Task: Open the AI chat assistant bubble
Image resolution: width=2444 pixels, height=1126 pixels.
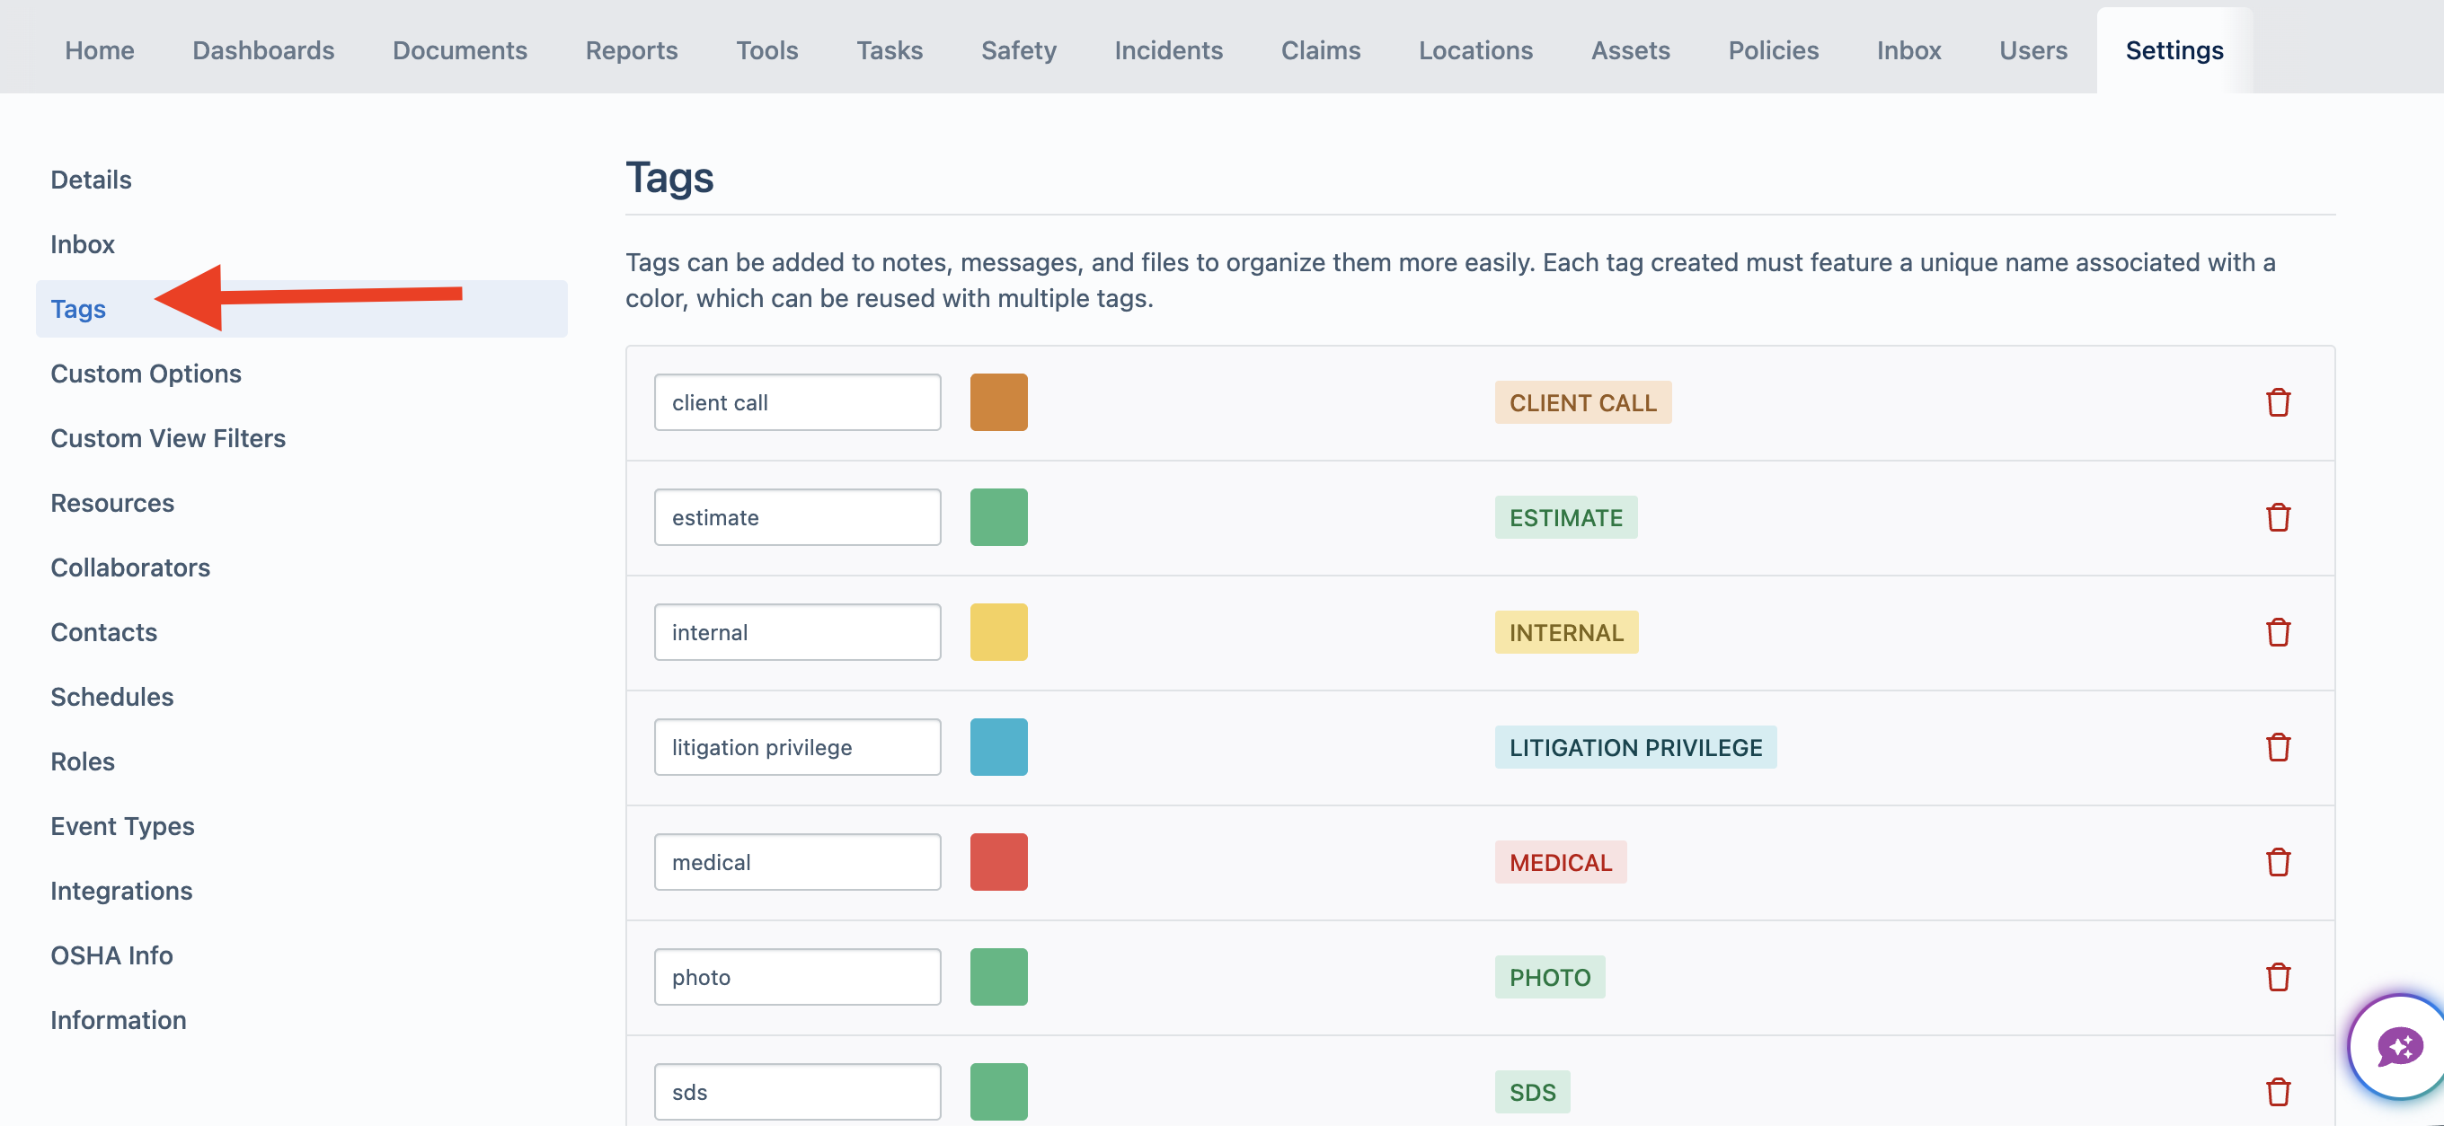Action: coord(2398,1047)
